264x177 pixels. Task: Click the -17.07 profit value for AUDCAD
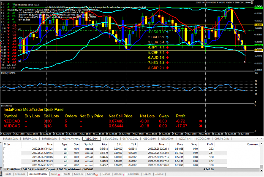coord(182,126)
